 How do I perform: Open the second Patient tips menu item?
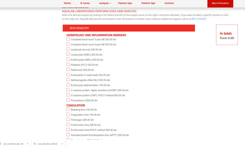point(148,3)
